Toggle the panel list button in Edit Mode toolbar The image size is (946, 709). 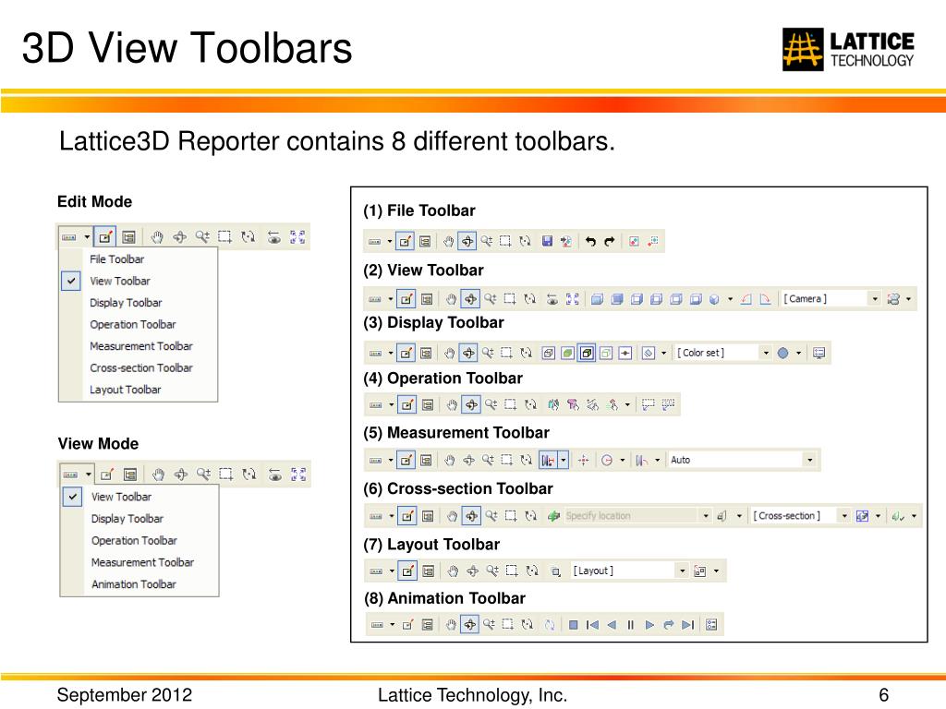pos(128,237)
